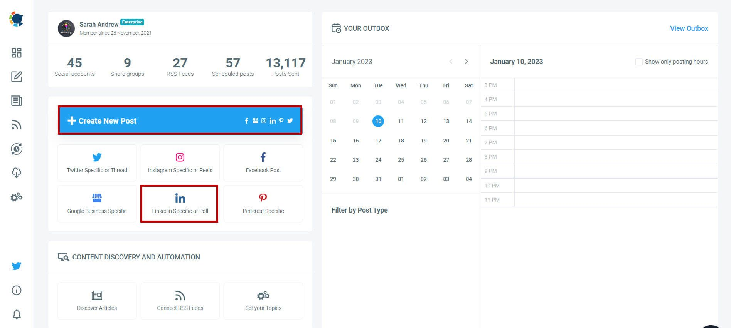Click the Twitter bird icon in sidebar
The height and width of the screenshot is (328, 731).
tap(17, 266)
